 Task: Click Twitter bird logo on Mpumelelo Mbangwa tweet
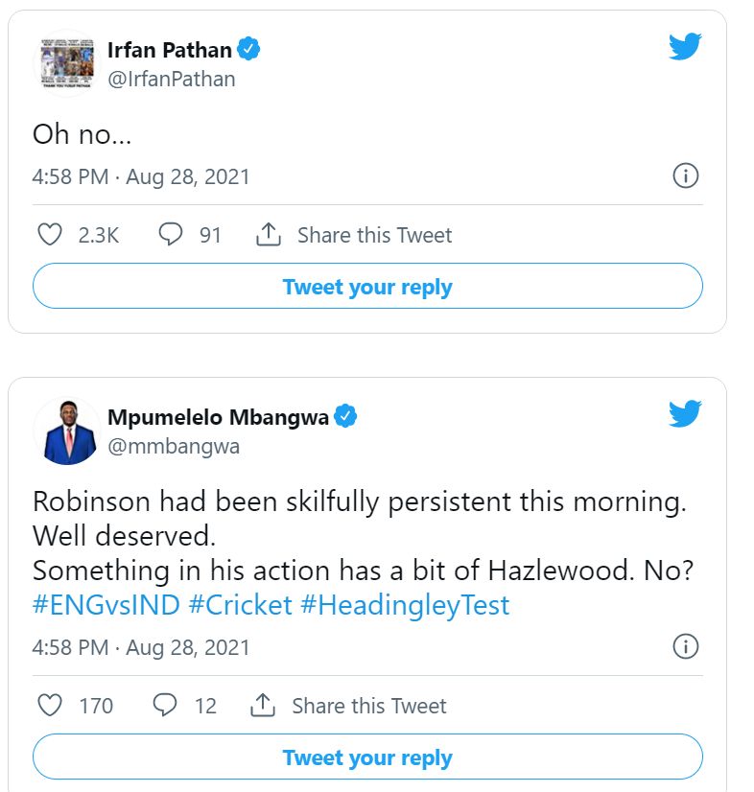685,413
